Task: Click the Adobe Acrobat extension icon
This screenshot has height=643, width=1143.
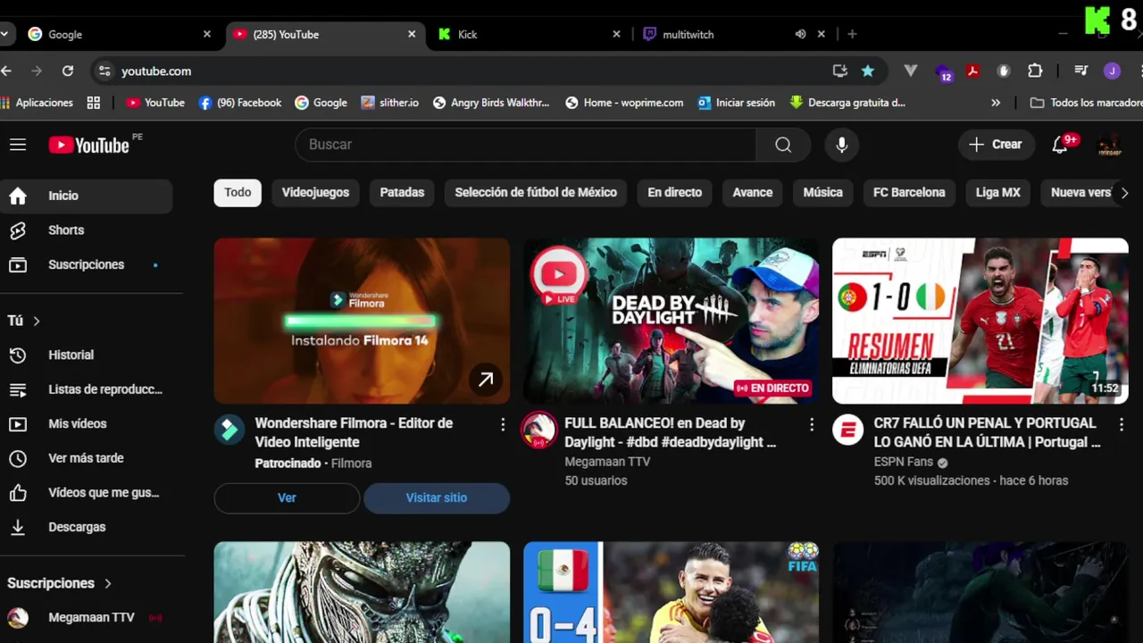Action: click(x=973, y=71)
